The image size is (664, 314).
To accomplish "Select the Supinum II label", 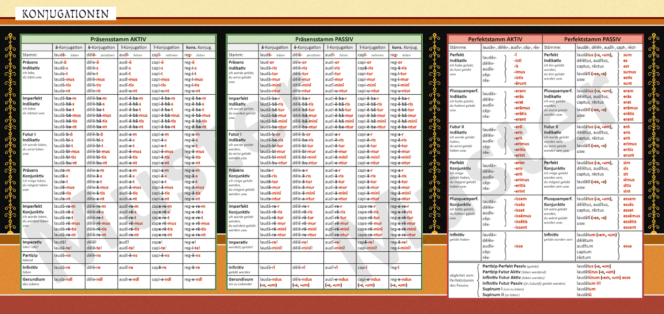I will pyautogui.click(x=493, y=295).
